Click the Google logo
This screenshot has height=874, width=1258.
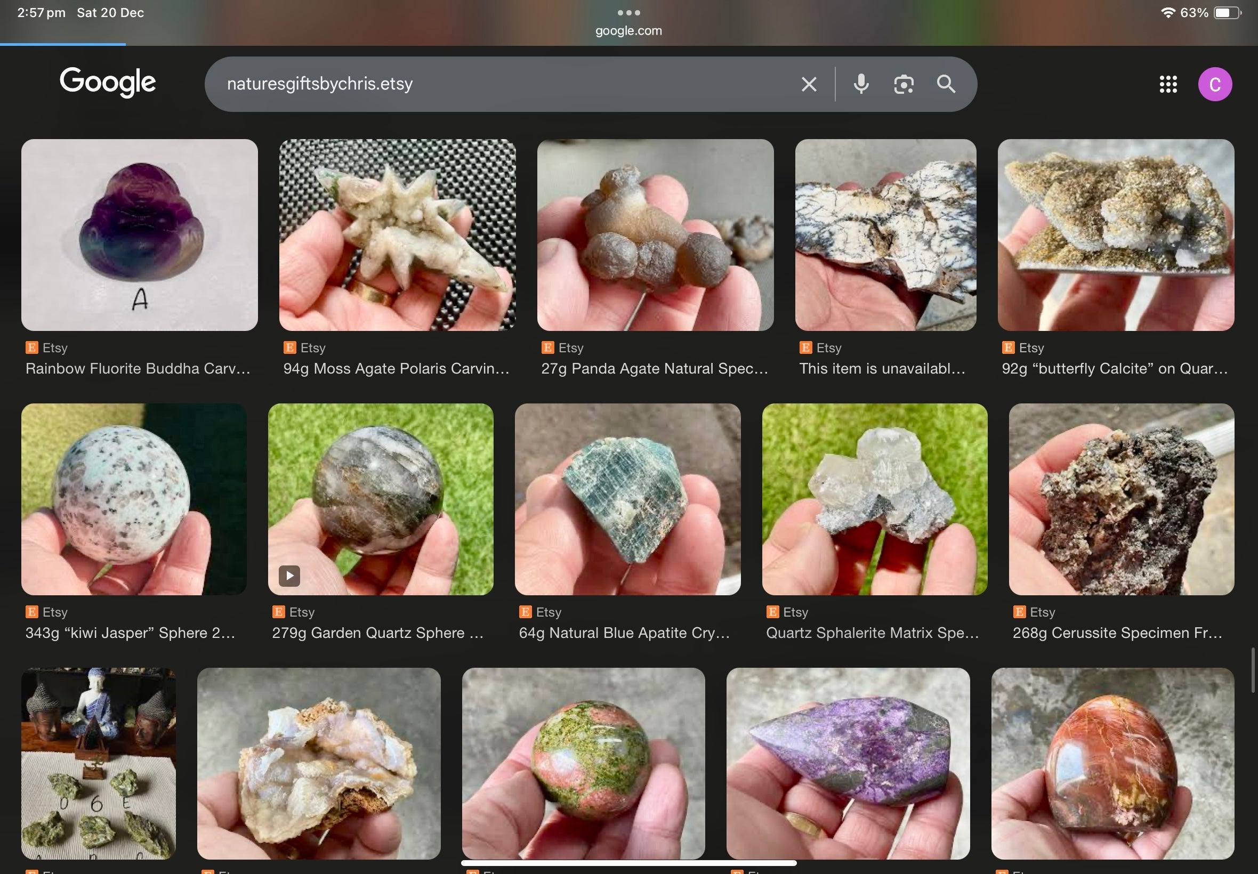(108, 82)
